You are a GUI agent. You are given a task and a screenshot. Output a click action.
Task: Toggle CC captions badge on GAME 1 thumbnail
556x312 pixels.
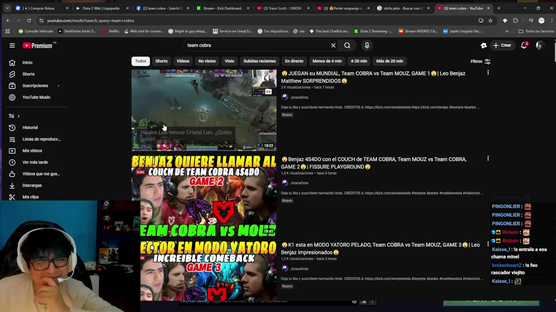click(268, 91)
